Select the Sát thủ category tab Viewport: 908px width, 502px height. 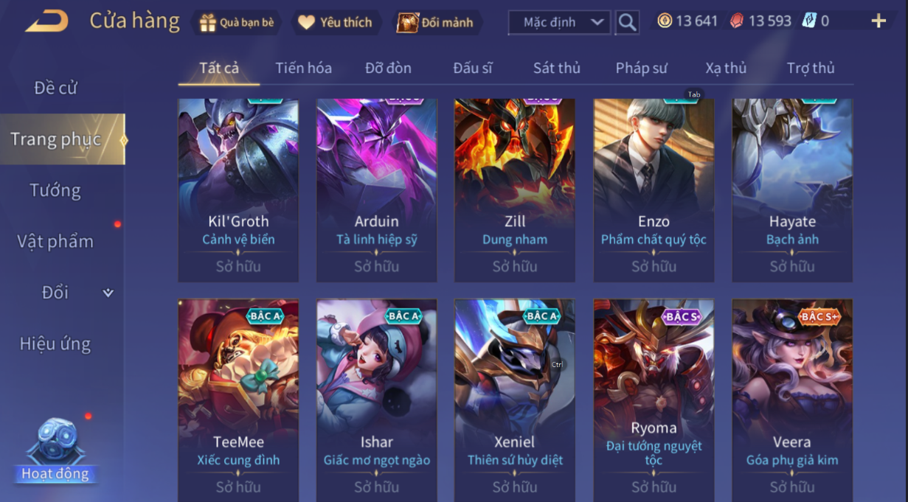click(x=557, y=68)
